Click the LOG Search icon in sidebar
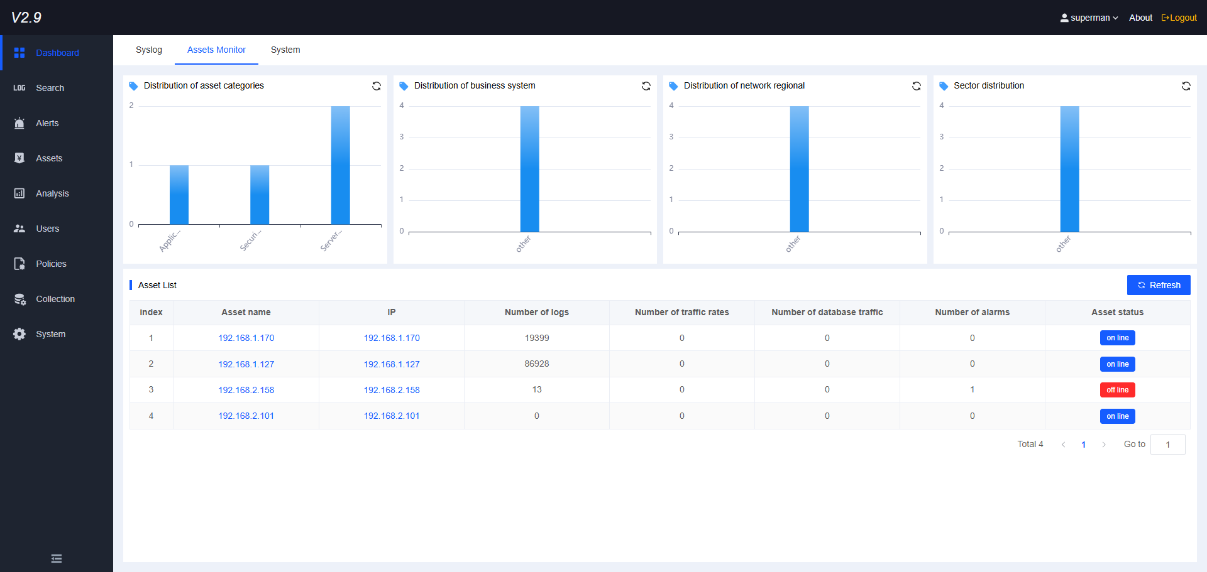The height and width of the screenshot is (572, 1207). [19, 88]
